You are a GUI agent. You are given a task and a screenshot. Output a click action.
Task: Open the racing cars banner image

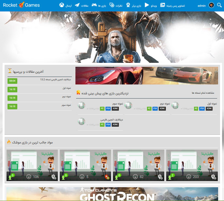147,75
